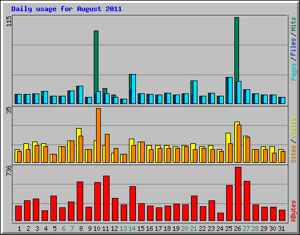The image size is (300, 235).
Task: Click the red 'KBytes' legend label
Action: [x=293, y=210]
